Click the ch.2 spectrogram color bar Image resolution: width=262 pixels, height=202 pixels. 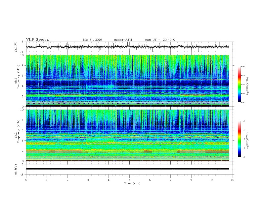coord(239,139)
